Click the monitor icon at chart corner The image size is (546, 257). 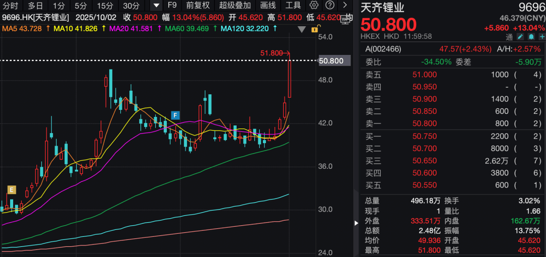[x=346, y=19]
